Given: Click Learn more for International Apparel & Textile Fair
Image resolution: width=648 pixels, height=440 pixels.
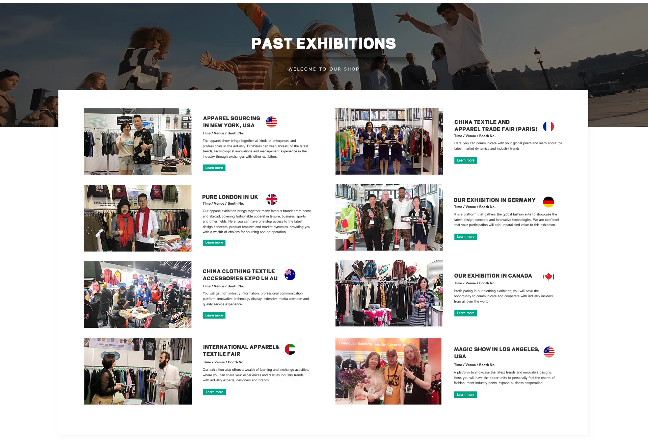Looking at the screenshot, I should click(x=214, y=392).
